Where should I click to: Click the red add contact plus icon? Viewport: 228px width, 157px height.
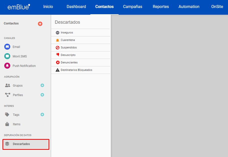[x=40, y=24]
